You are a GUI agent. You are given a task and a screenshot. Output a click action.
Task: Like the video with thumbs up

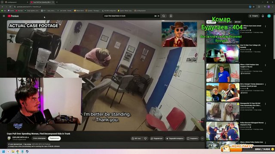pos(136,139)
